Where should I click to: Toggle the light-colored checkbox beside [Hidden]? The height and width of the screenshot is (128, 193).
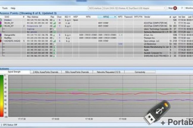(x=1, y=20)
